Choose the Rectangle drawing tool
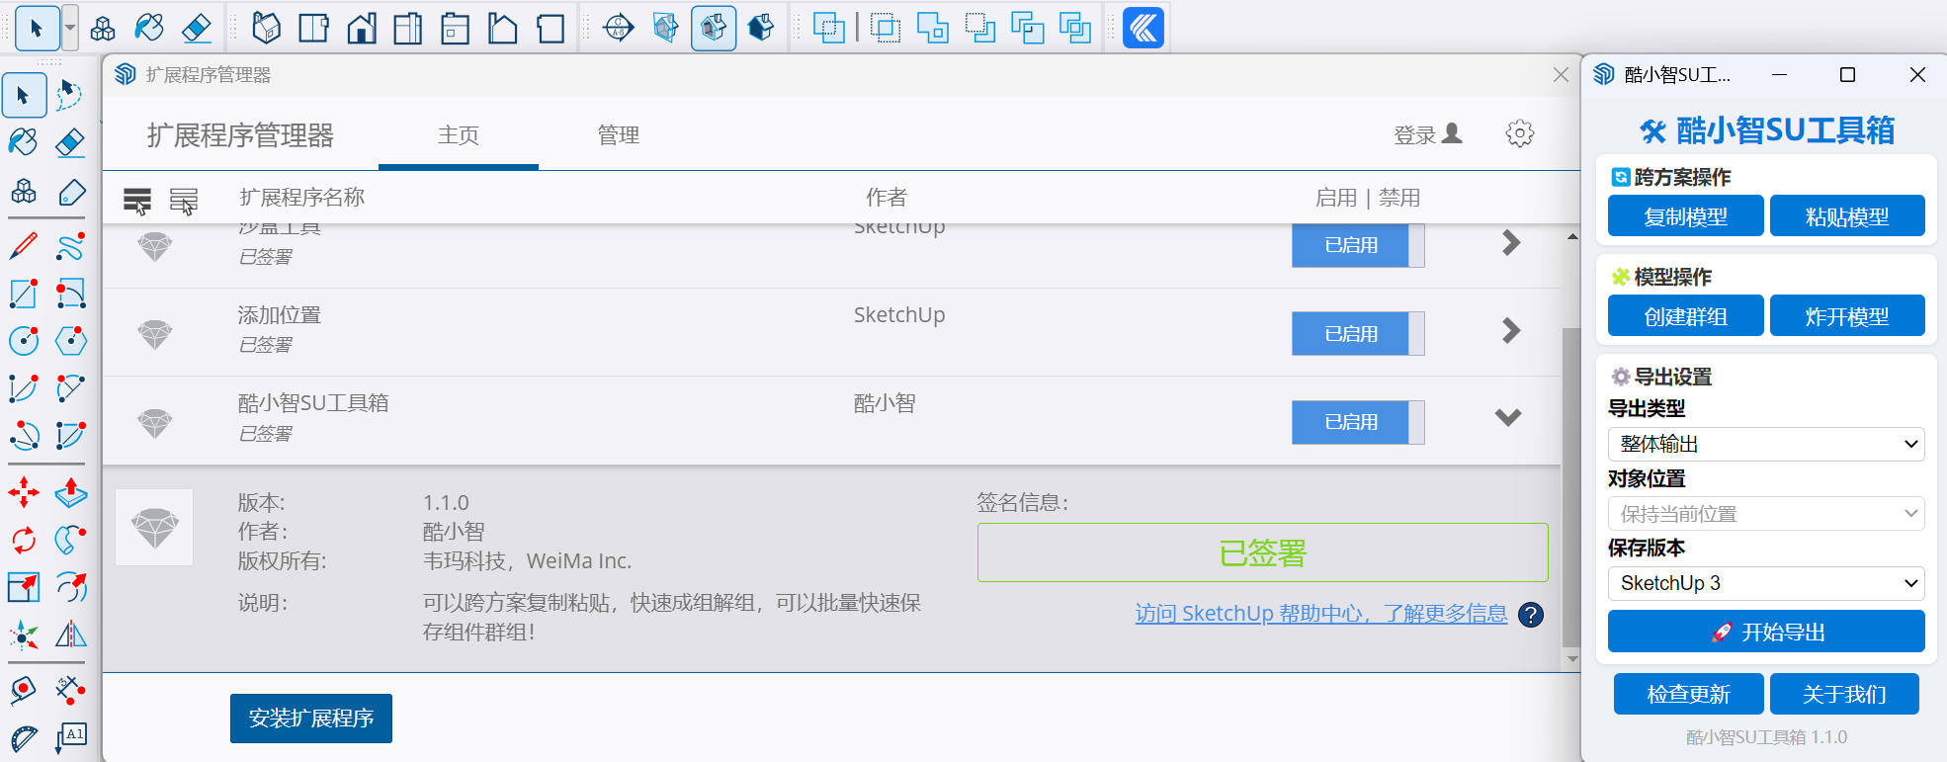Viewport: 1947px width, 762px height. (x=23, y=294)
